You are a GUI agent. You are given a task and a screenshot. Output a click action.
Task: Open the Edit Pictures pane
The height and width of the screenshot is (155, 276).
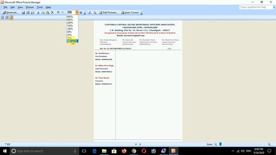click(x=108, y=12)
